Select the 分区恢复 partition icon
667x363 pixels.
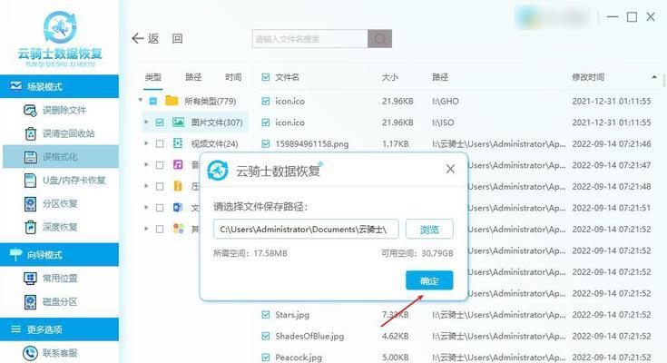[30, 204]
